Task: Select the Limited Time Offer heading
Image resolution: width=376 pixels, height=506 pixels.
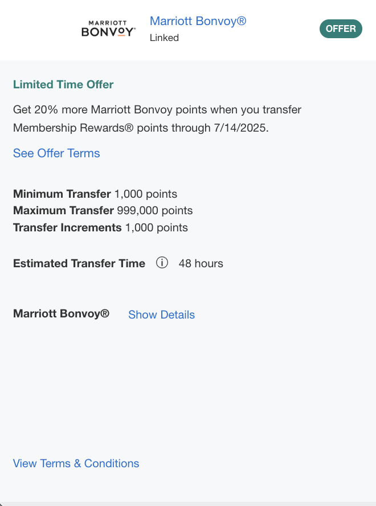Action: pyautogui.click(x=63, y=84)
